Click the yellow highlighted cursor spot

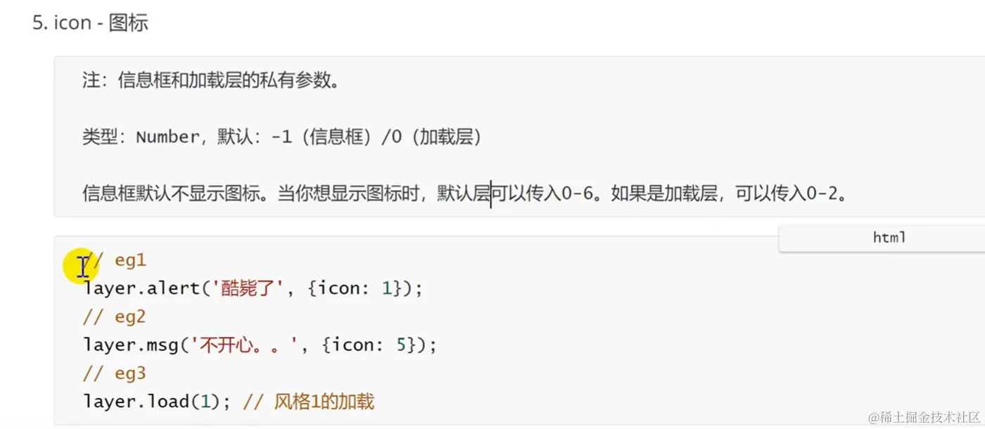pos(82,267)
